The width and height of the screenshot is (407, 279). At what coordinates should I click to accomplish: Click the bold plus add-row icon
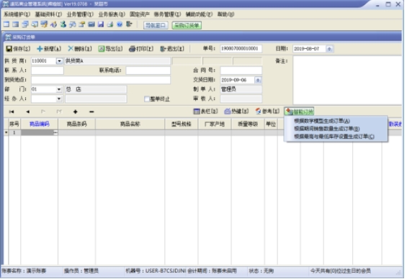(75, 111)
